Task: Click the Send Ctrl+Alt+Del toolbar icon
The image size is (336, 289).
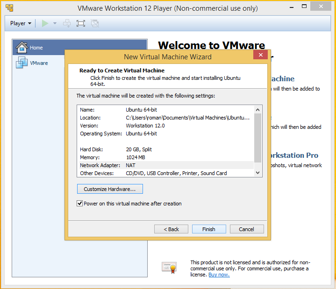Action: click(67, 23)
